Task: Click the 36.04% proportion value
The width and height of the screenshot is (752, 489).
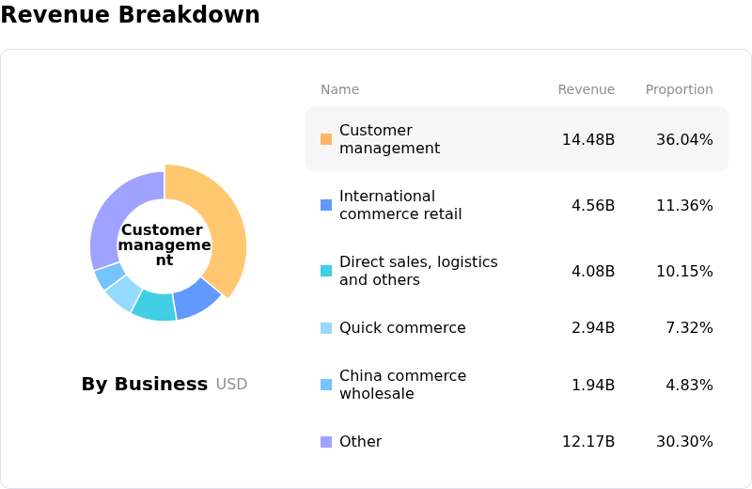Action: tap(684, 140)
